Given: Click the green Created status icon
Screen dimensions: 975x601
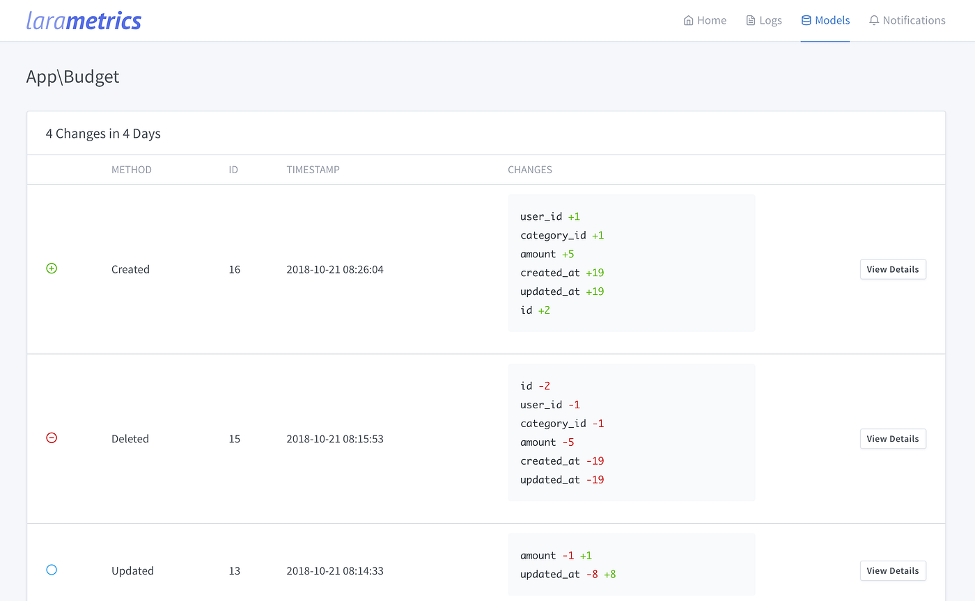Looking at the screenshot, I should 52,268.
